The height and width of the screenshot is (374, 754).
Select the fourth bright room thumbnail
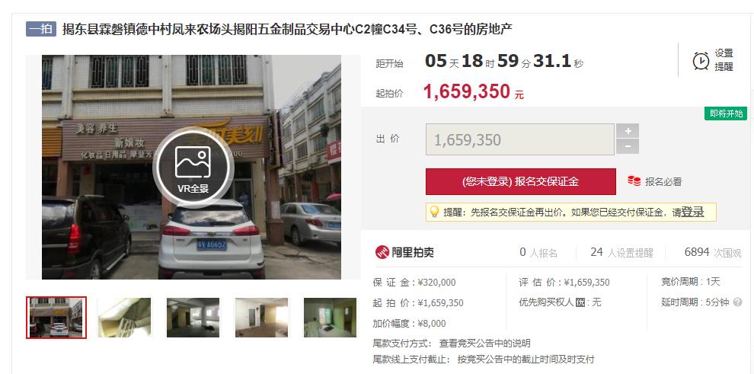[x=261, y=318]
